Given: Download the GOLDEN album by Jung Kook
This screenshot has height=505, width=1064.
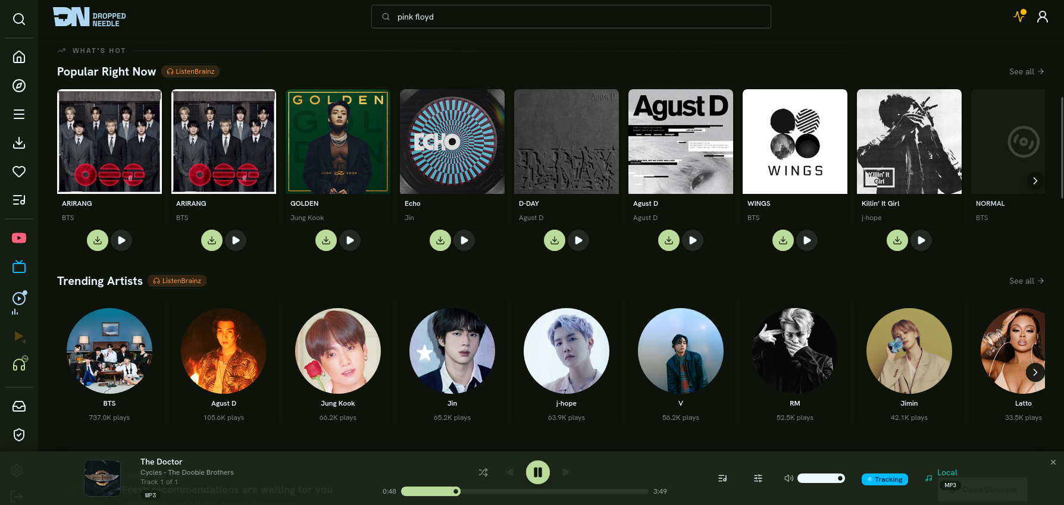Looking at the screenshot, I should pyautogui.click(x=326, y=240).
